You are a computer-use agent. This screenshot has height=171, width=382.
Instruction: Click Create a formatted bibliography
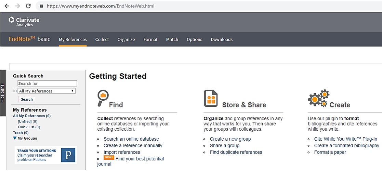pos(346,145)
